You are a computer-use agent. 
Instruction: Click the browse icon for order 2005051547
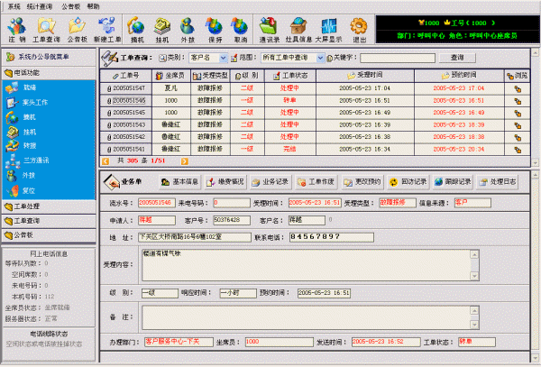(x=520, y=89)
